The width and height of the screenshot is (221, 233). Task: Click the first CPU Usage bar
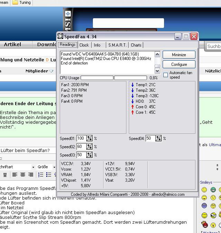click(97, 78)
